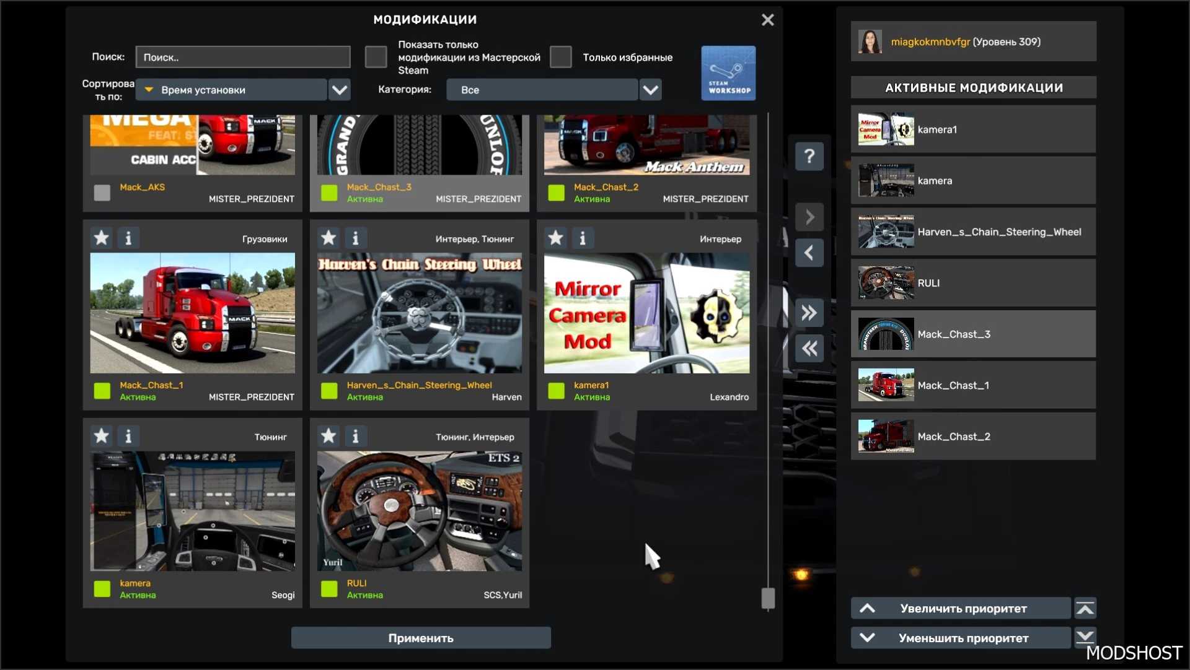Click double left arrow deactivate all
The image size is (1190, 670).
[809, 349]
